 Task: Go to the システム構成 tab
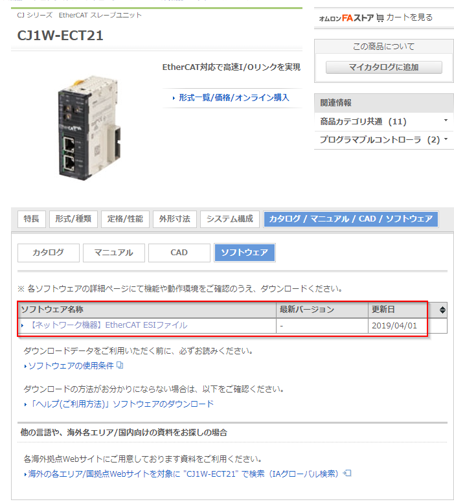[230, 219]
